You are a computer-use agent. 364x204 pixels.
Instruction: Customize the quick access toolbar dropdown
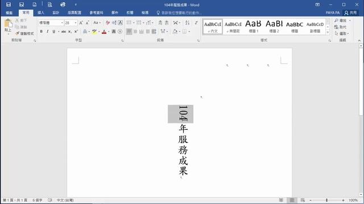[76, 5]
